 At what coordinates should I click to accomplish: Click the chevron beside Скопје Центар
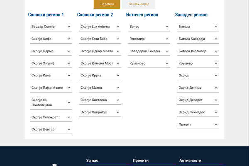[x=68, y=129]
